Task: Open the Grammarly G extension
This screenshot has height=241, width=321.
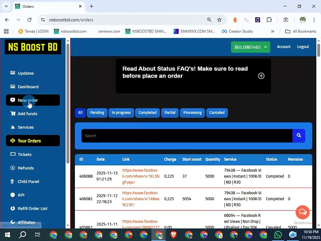Action: point(257,20)
